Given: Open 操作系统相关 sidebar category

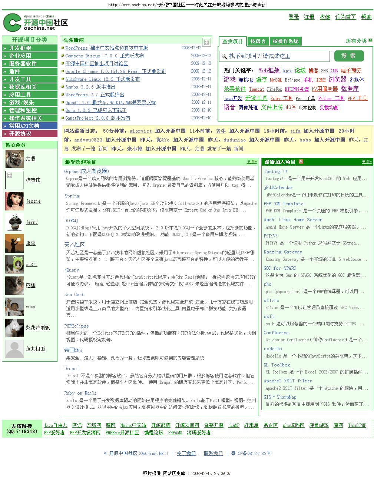Looking at the screenshot, I should click(30, 118).
